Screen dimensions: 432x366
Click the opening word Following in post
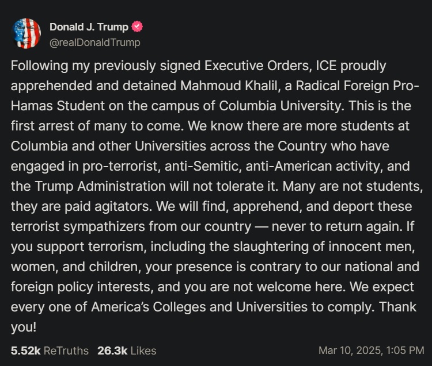[39, 66]
